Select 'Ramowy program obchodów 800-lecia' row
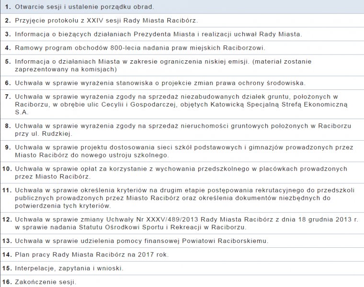 pyautogui.click(x=182, y=48)
